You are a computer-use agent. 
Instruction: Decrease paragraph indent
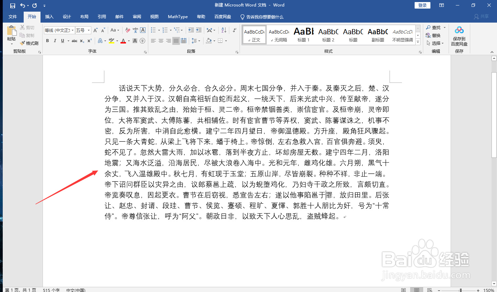[191, 30]
